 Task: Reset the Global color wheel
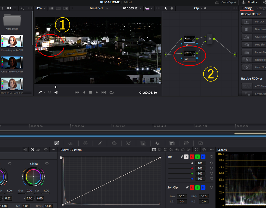(47, 164)
